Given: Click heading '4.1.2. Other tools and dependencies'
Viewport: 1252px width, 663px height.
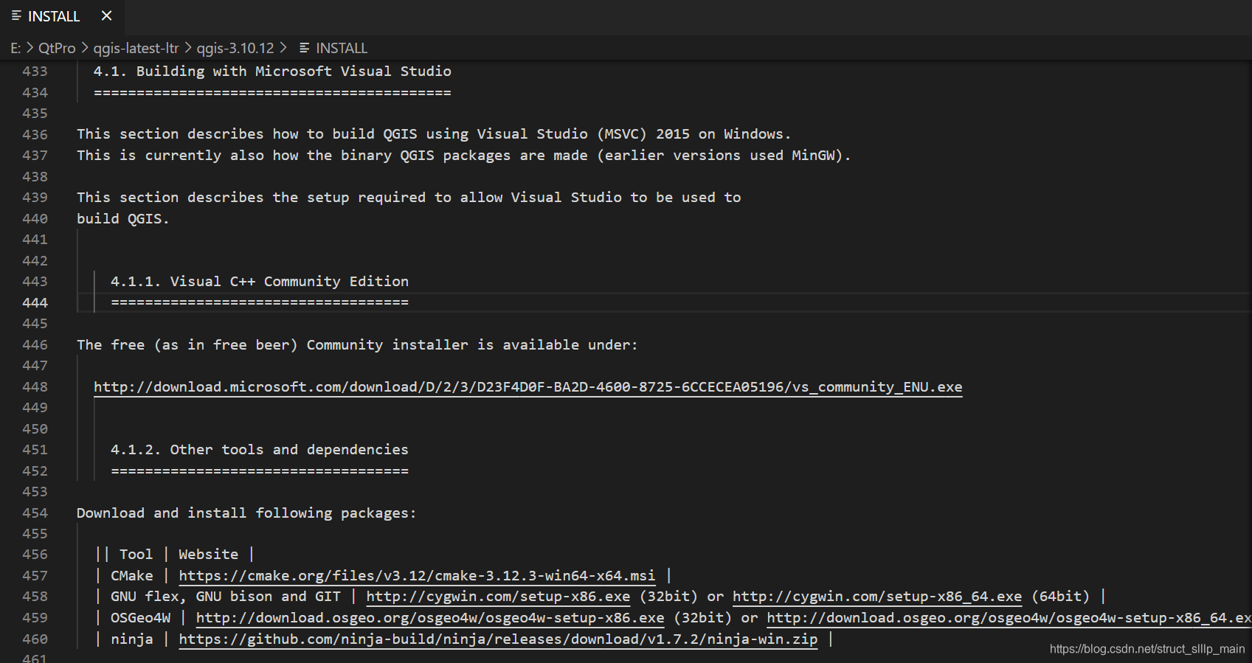Looking at the screenshot, I should [x=260, y=450].
